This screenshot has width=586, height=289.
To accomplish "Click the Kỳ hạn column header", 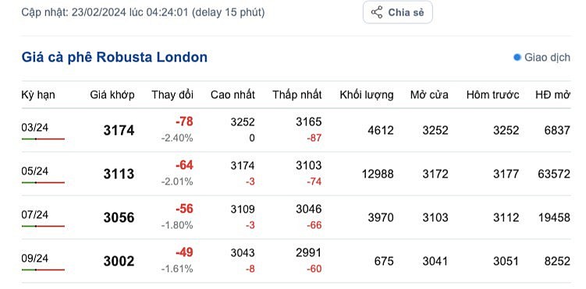I will 38,95.
